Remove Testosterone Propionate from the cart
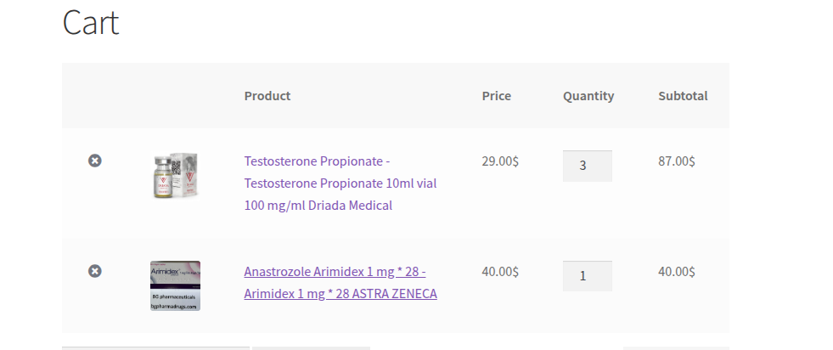 click(95, 161)
